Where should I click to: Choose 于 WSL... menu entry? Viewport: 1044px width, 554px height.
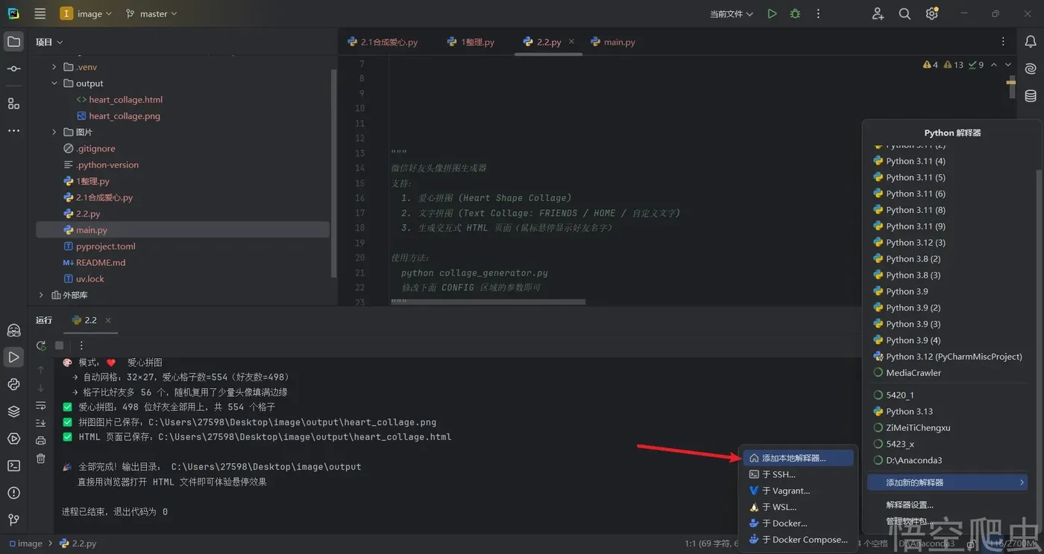pos(799,507)
